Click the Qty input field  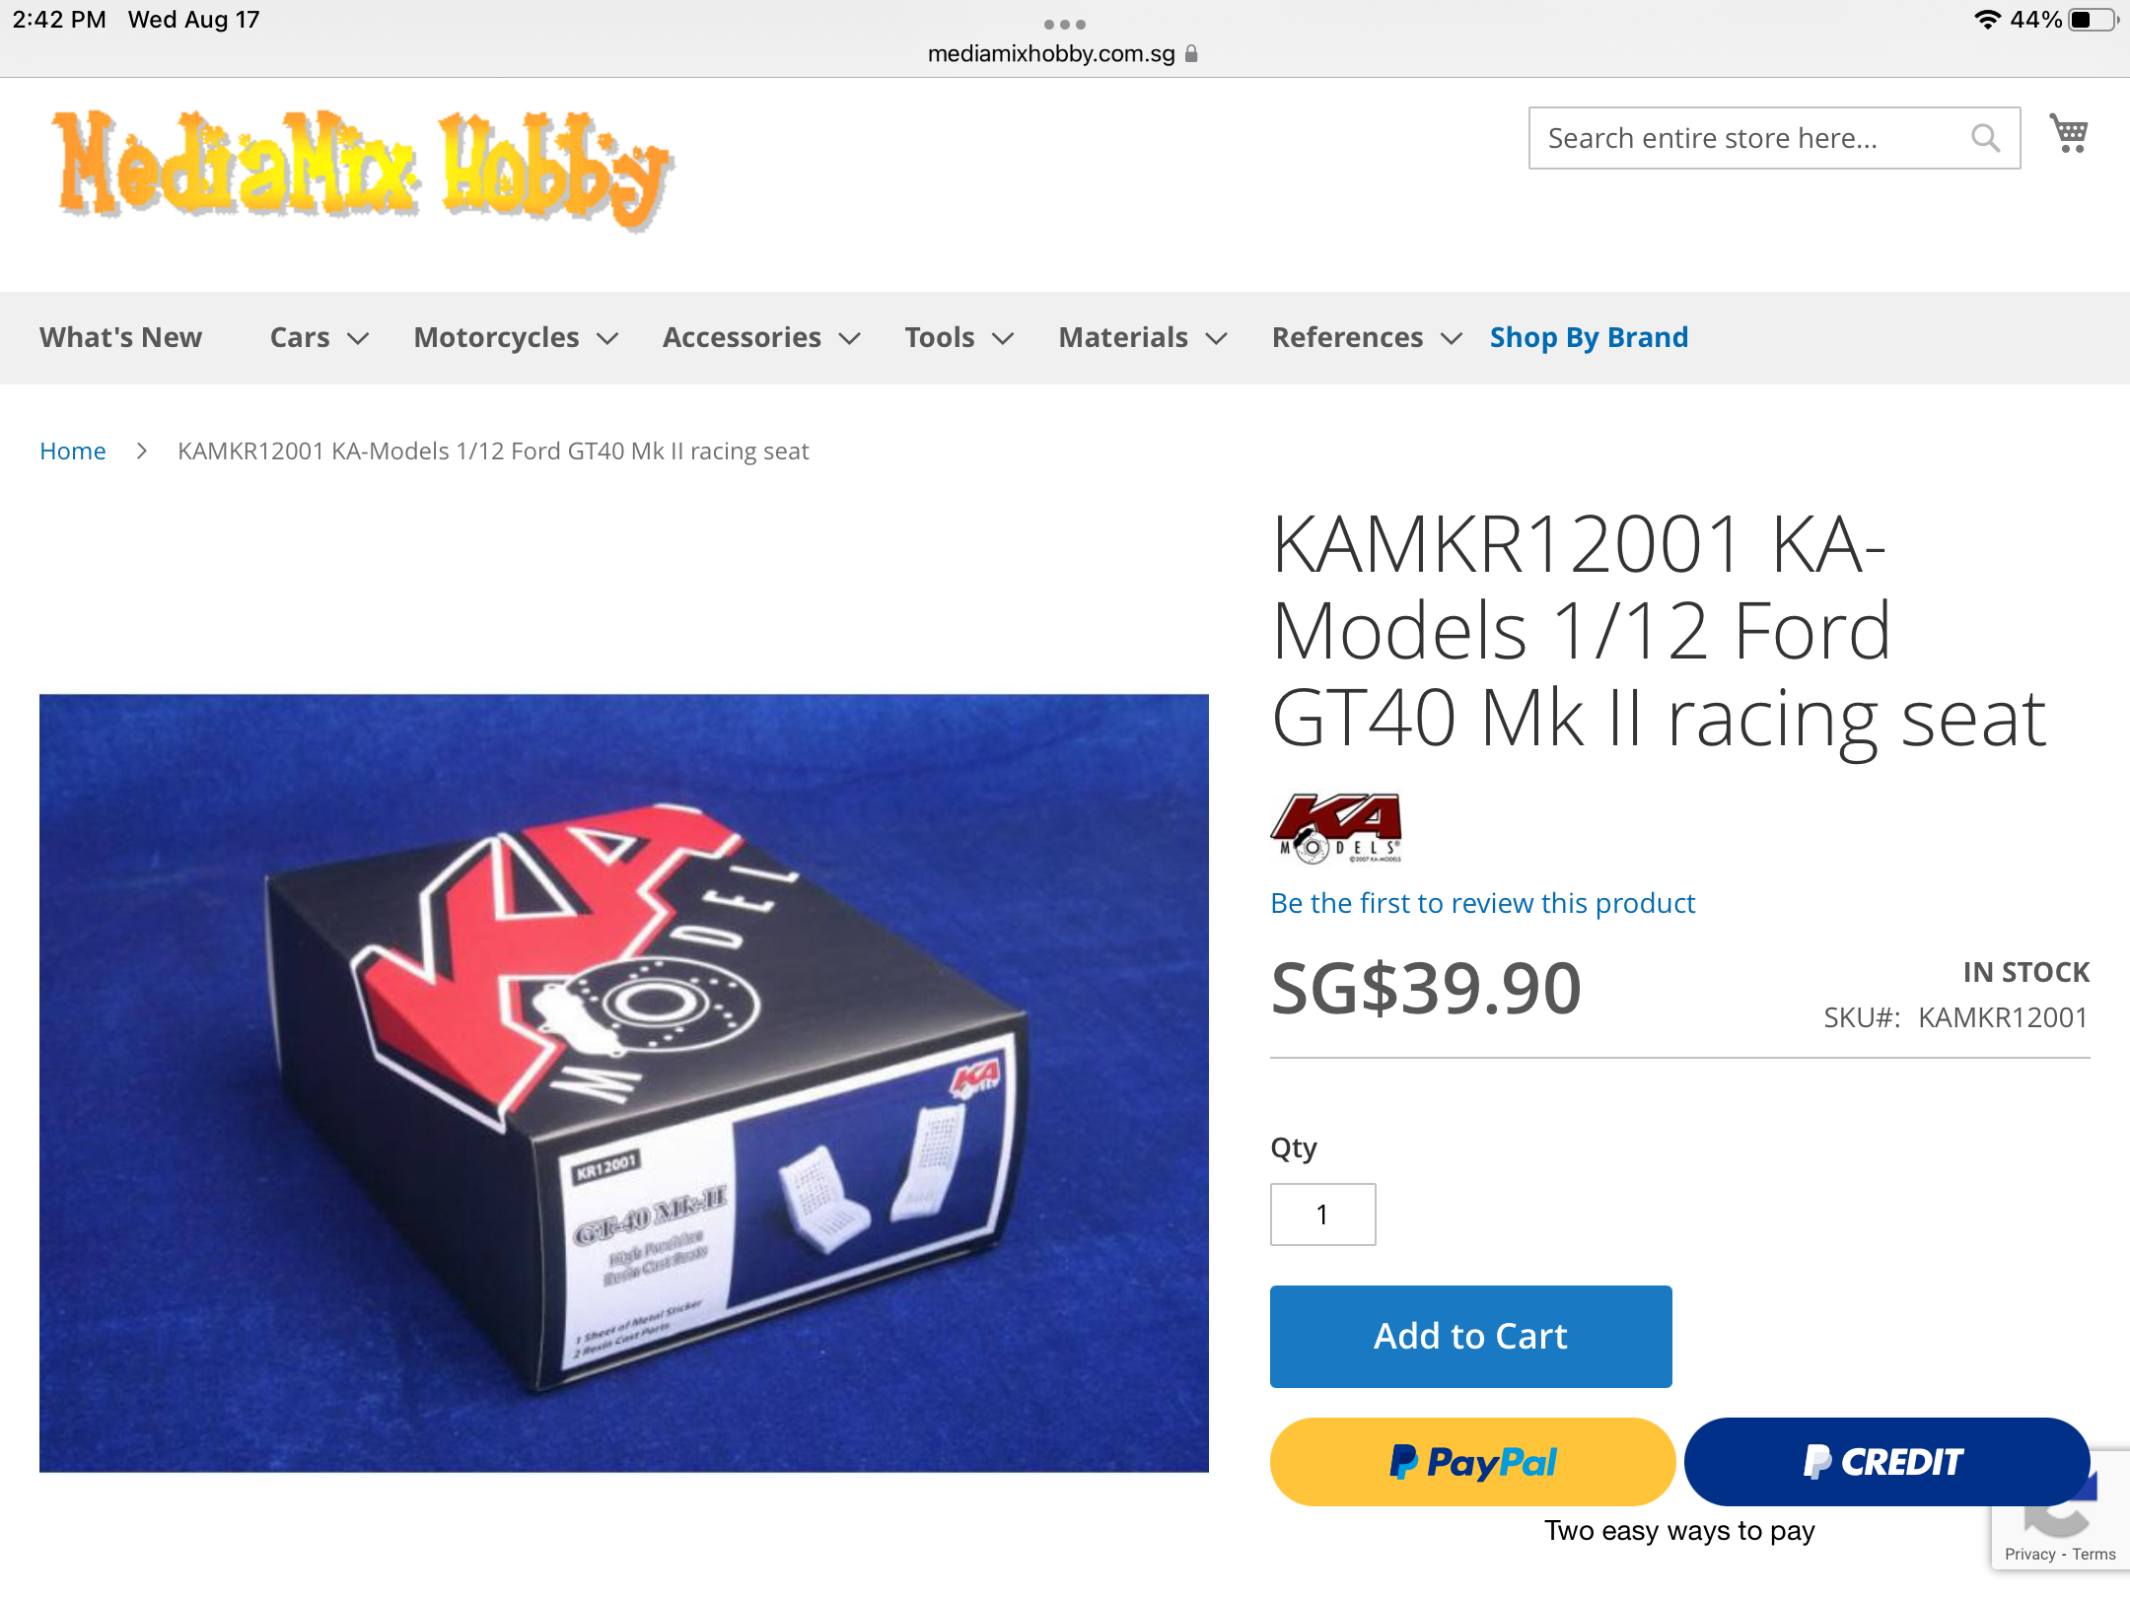tap(1322, 1215)
